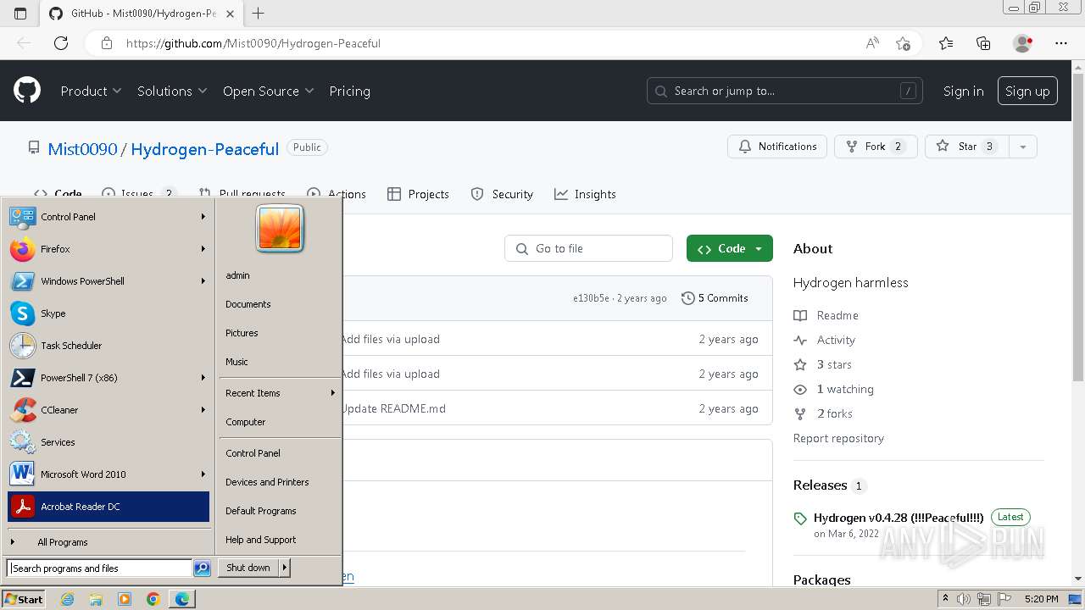The image size is (1085, 610).
Task: Click the Shut down button
Action: coord(248,568)
